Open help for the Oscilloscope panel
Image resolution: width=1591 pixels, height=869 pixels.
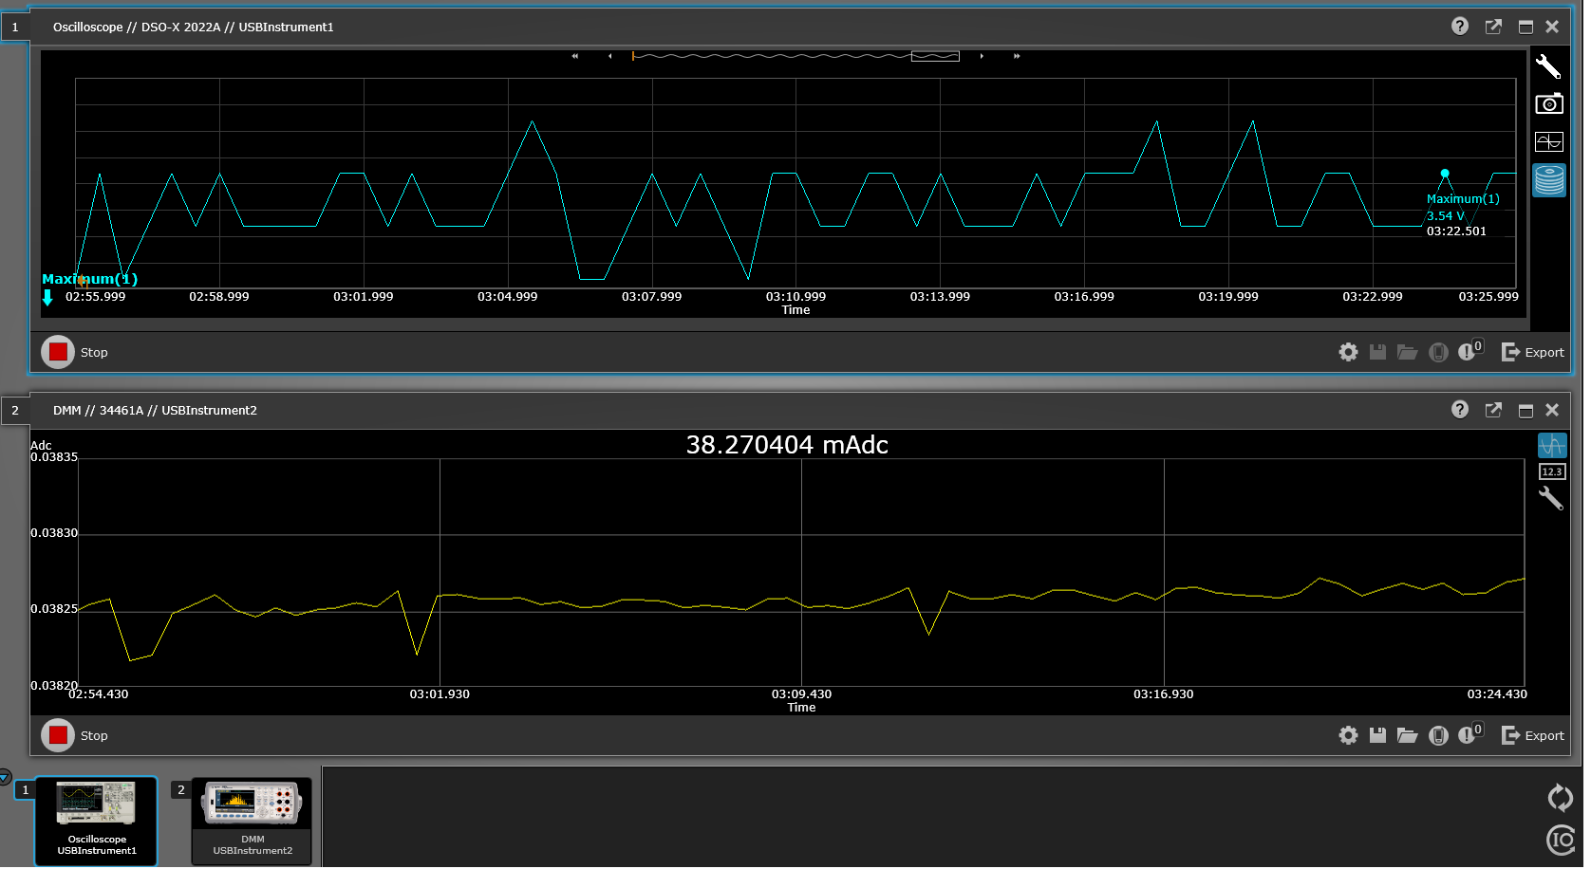pos(1460,27)
